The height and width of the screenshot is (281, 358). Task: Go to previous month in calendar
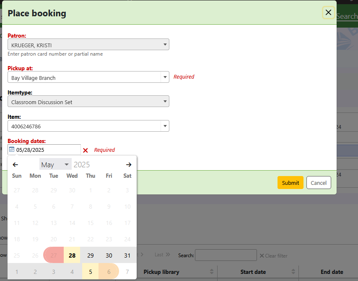click(15, 165)
